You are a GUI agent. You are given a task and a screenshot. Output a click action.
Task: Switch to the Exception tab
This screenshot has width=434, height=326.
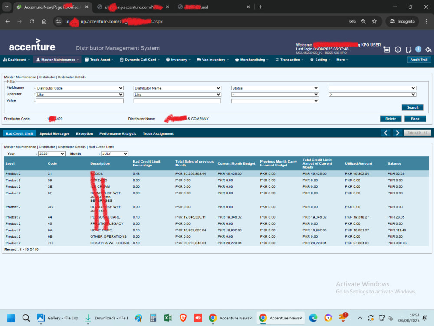85,133
